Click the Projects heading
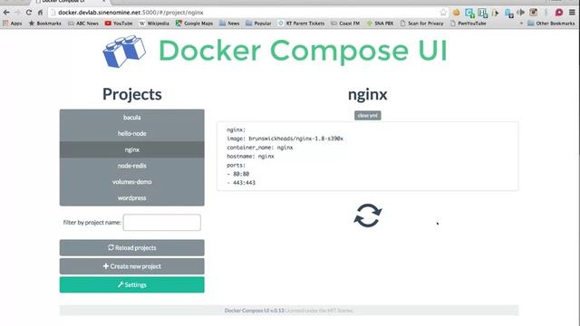The image size is (580, 326). coord(132,94)
